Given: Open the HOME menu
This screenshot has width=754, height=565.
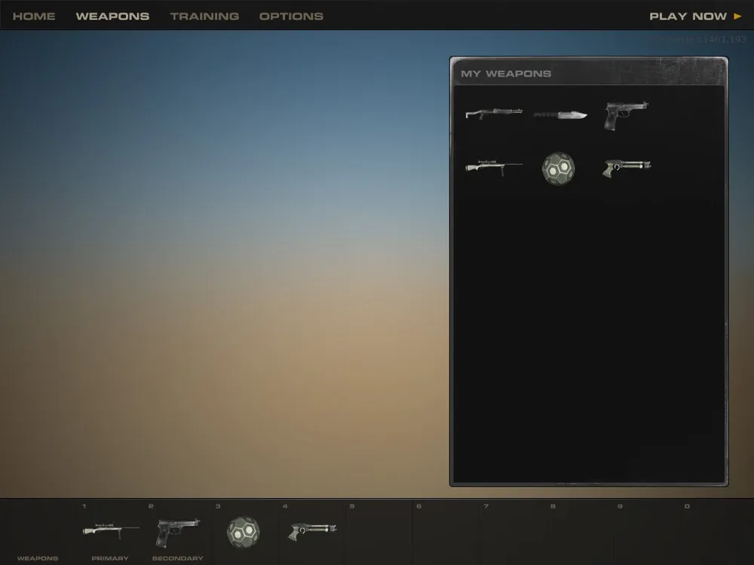Looking at the screenshot, I should 34,16.
